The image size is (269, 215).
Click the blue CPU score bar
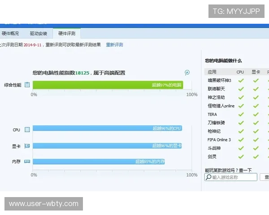[108, 128]
